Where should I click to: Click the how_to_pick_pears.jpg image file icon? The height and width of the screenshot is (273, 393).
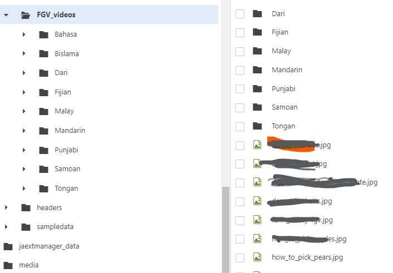coord(257,257)
